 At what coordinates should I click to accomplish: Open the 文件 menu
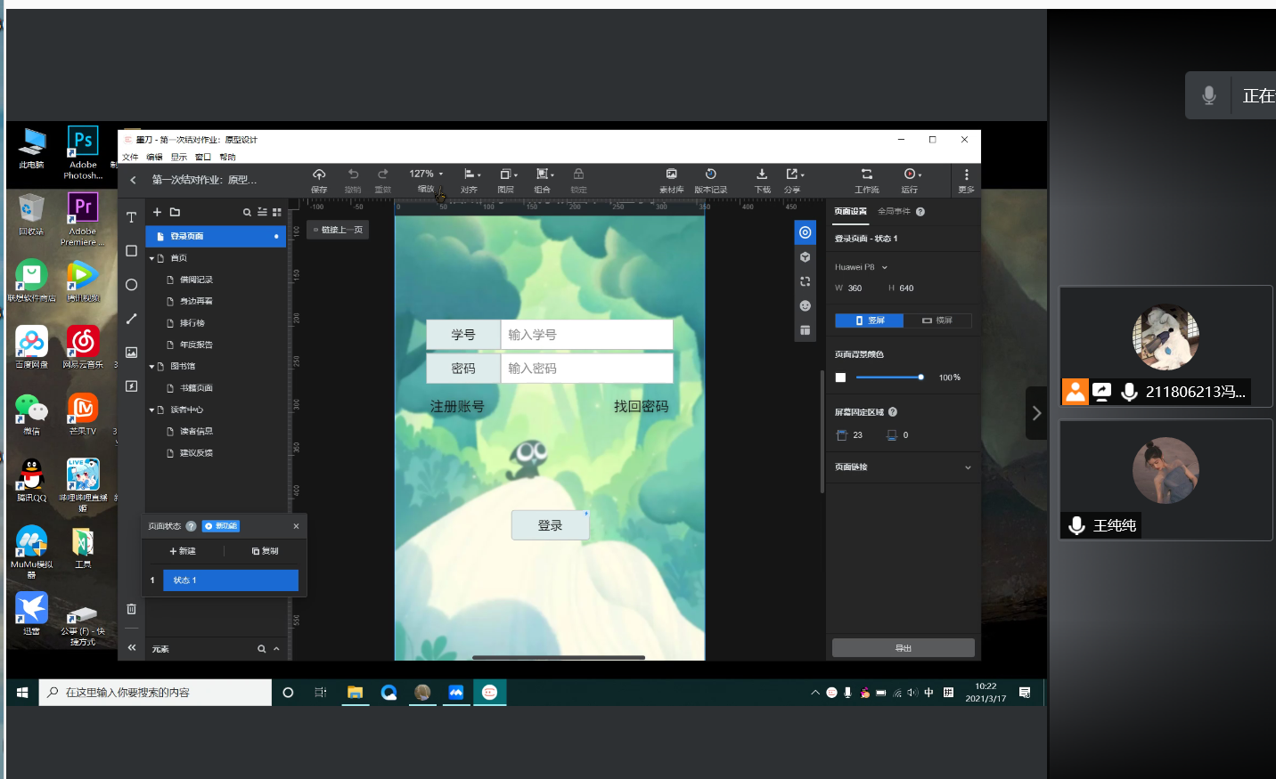(x=130, y=158)
